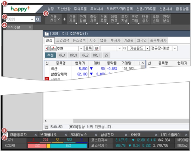Select the 27 group button
Viewport: 191px width, 152px height.
coord(107,55)
